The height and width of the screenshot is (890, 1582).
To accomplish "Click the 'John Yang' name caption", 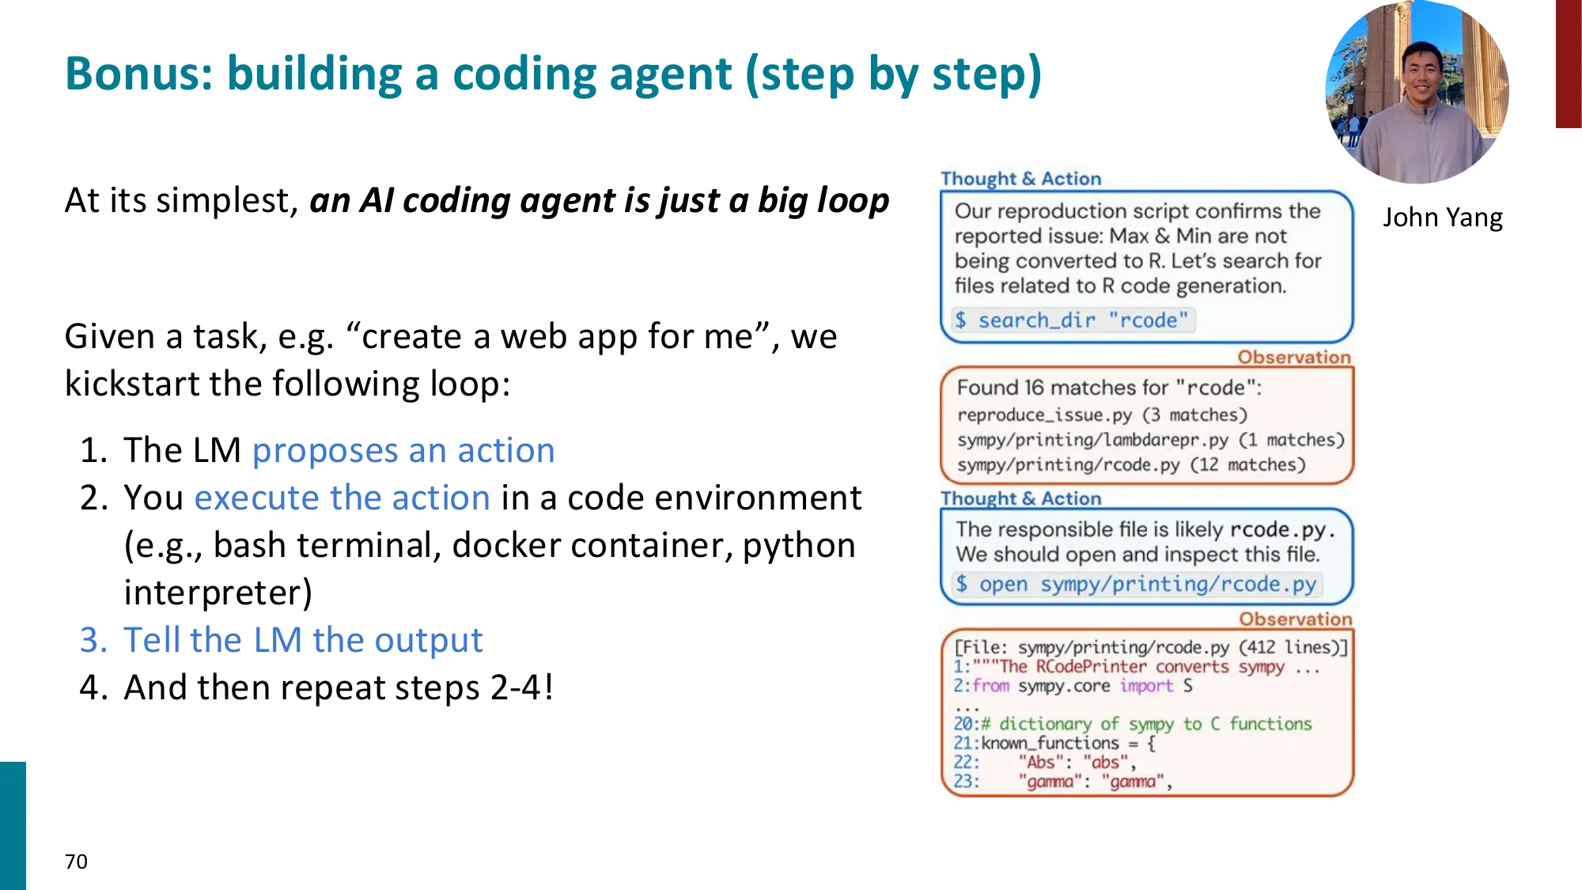I will coord(1443,218).
